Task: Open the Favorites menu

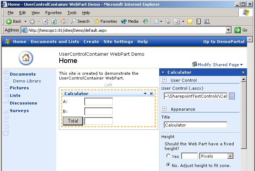Action: point(53,13)
